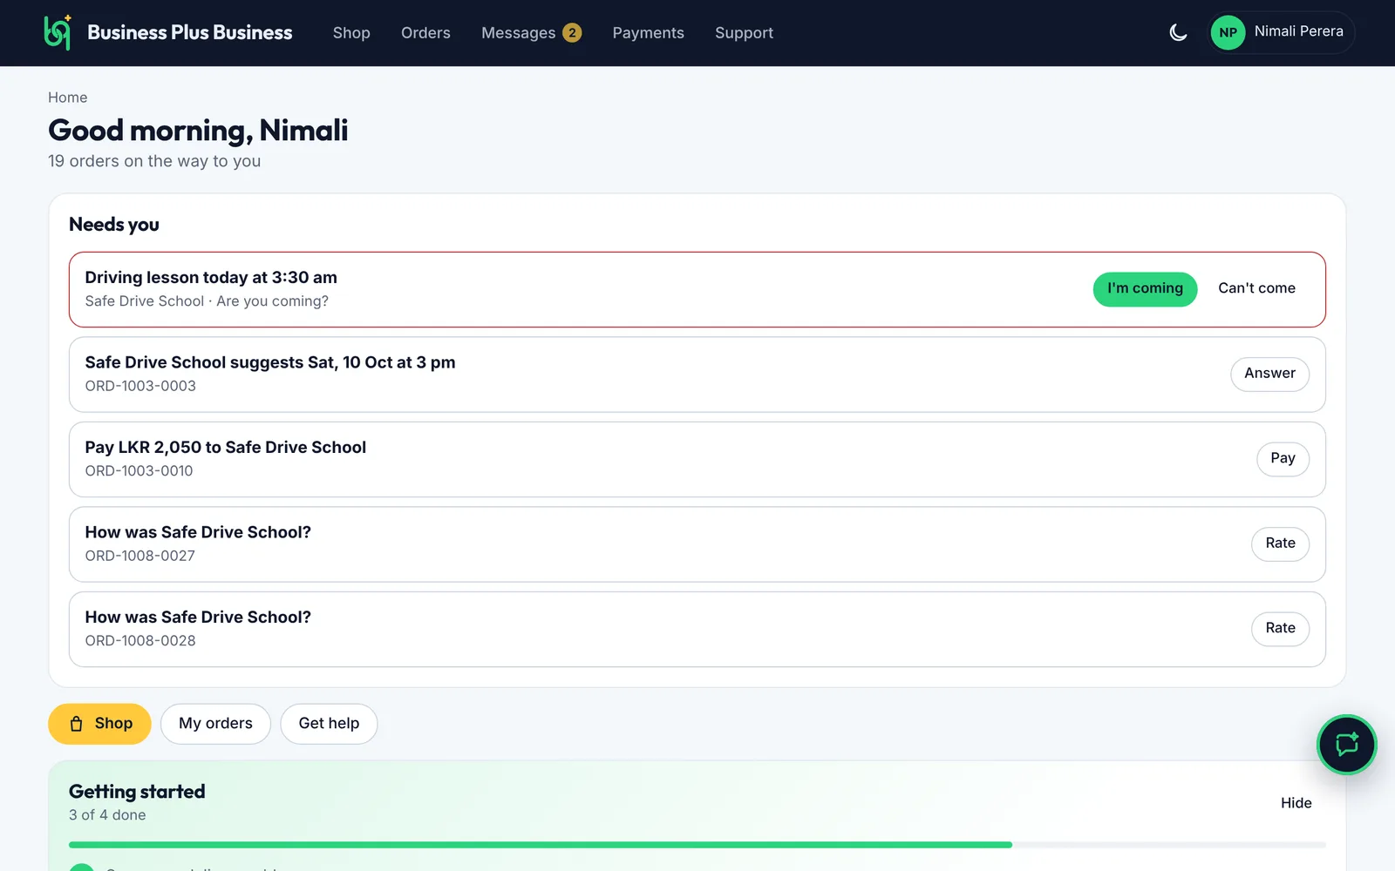Click the Needs you section heading
The width and height of the screenshot is (1395, 871).
coord(114,225)
